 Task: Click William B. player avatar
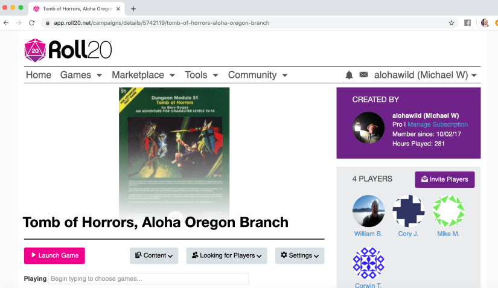click(368, 211)
